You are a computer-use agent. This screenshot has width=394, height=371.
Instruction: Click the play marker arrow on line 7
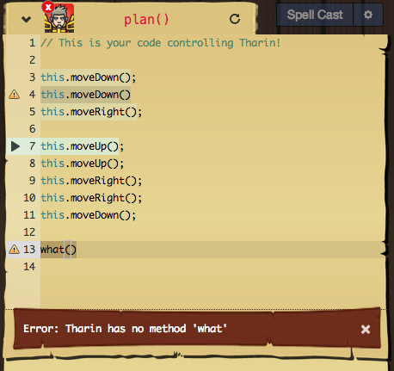point(15,146)
